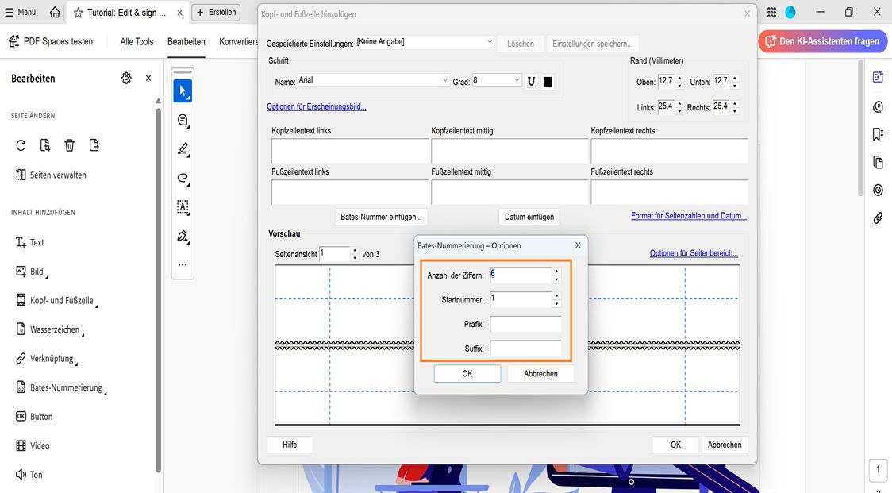Click Bates-Nummer einfügen button
This screenshot has height=493, width=892.
[381, 217]
